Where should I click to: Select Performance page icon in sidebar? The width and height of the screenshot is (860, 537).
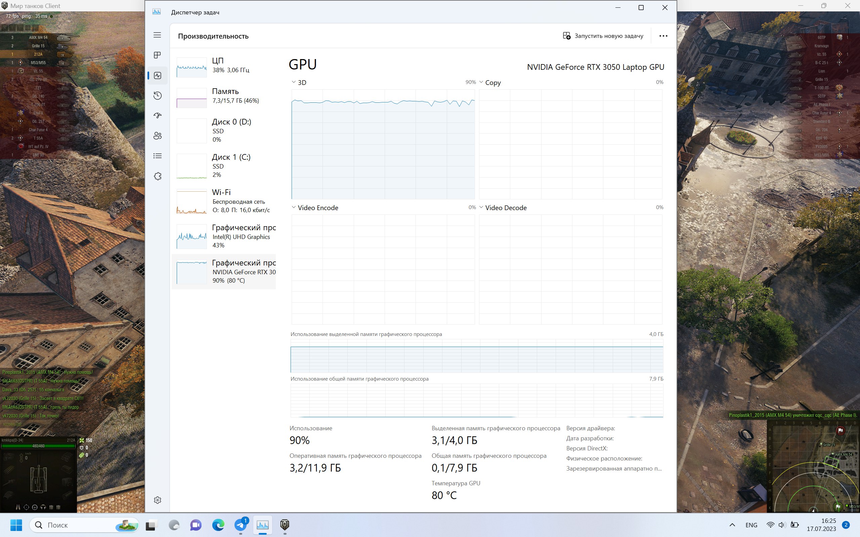coord(158,75)
